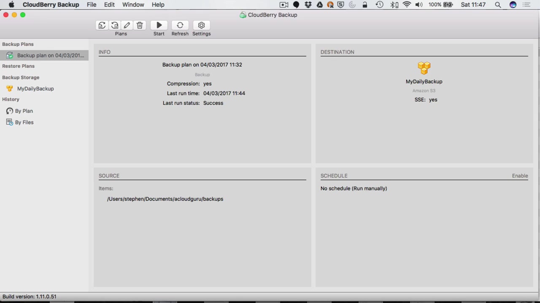Image resolution: width=540 pixels, height=303 pixels.
Task: Open the Window menu
Action: (x=133, y=5)
